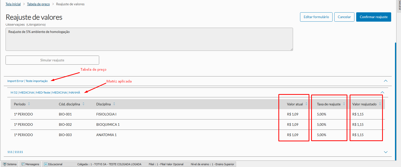
Task: Expand the 111 | 11111 section
Action: pos(386,152)
